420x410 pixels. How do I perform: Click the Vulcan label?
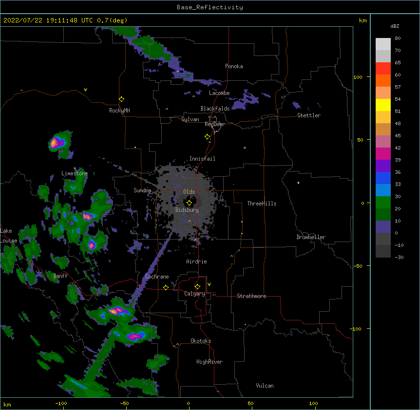[x=265, y=386]
